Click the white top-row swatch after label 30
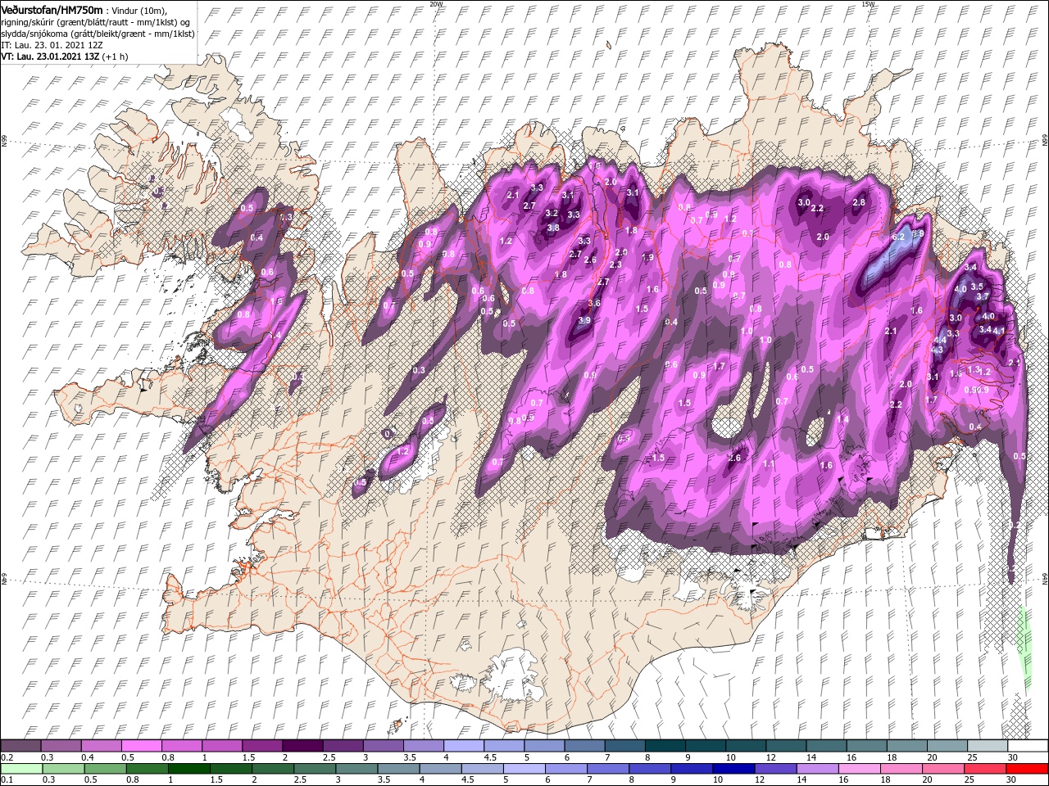The width and height of the screenshot is (1049, 786). point(1026,746)
